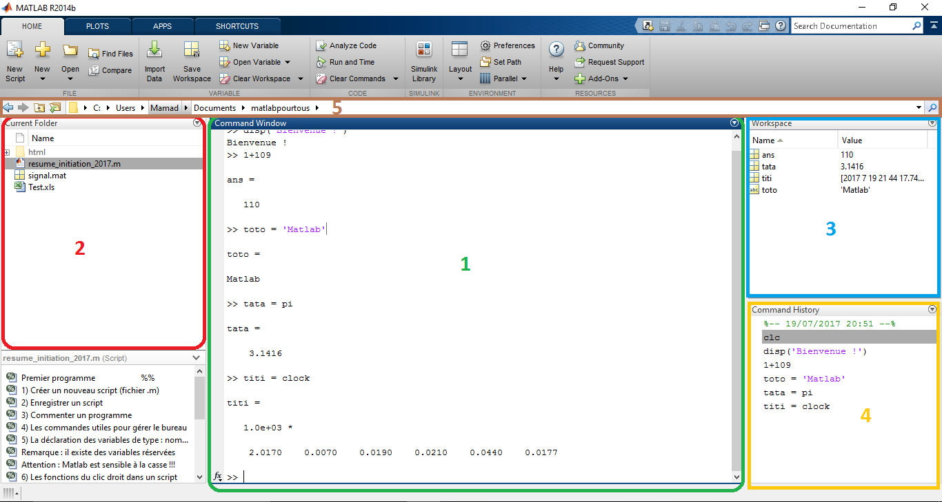This screenshot has width=942, height=502.
Task: Click Documents in the folder path
Action: (x=214, y=108)
